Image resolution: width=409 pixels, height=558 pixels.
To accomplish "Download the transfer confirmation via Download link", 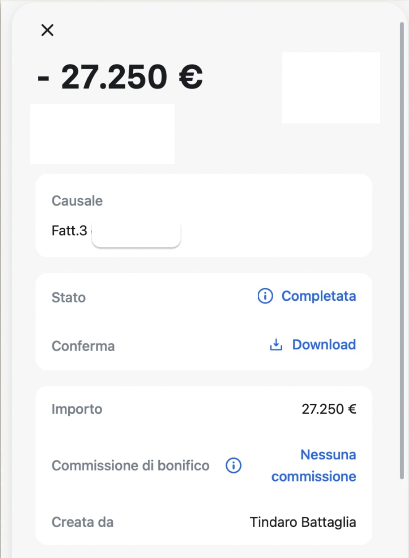I will [324, 345].
